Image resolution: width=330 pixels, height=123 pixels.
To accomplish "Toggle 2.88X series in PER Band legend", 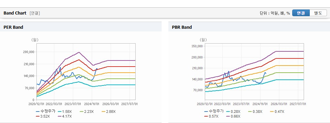I will (x=108, y=112).
